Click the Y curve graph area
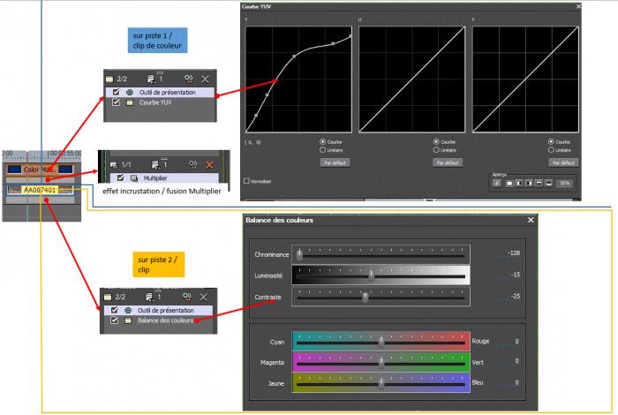Viewport: 618px width, 415px height. click(298, 79)
